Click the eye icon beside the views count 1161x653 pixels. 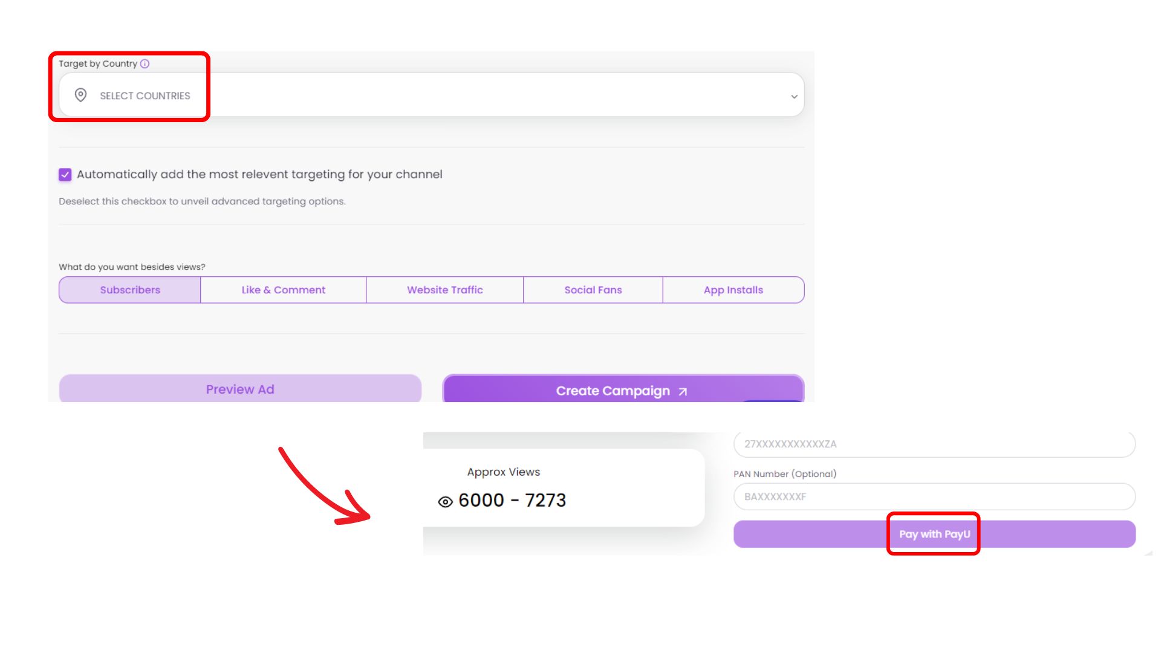pyautogui.click(x=445, y=502)
